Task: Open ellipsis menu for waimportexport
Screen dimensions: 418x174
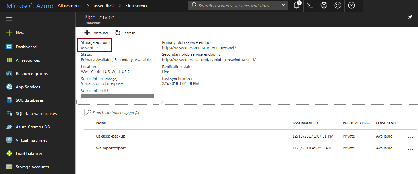Action: (410, 149)
